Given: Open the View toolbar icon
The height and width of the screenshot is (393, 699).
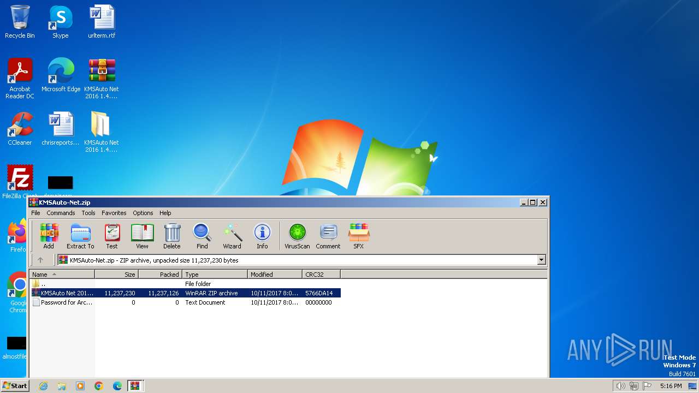Looking at the screenshot, I should pos(142,236).
